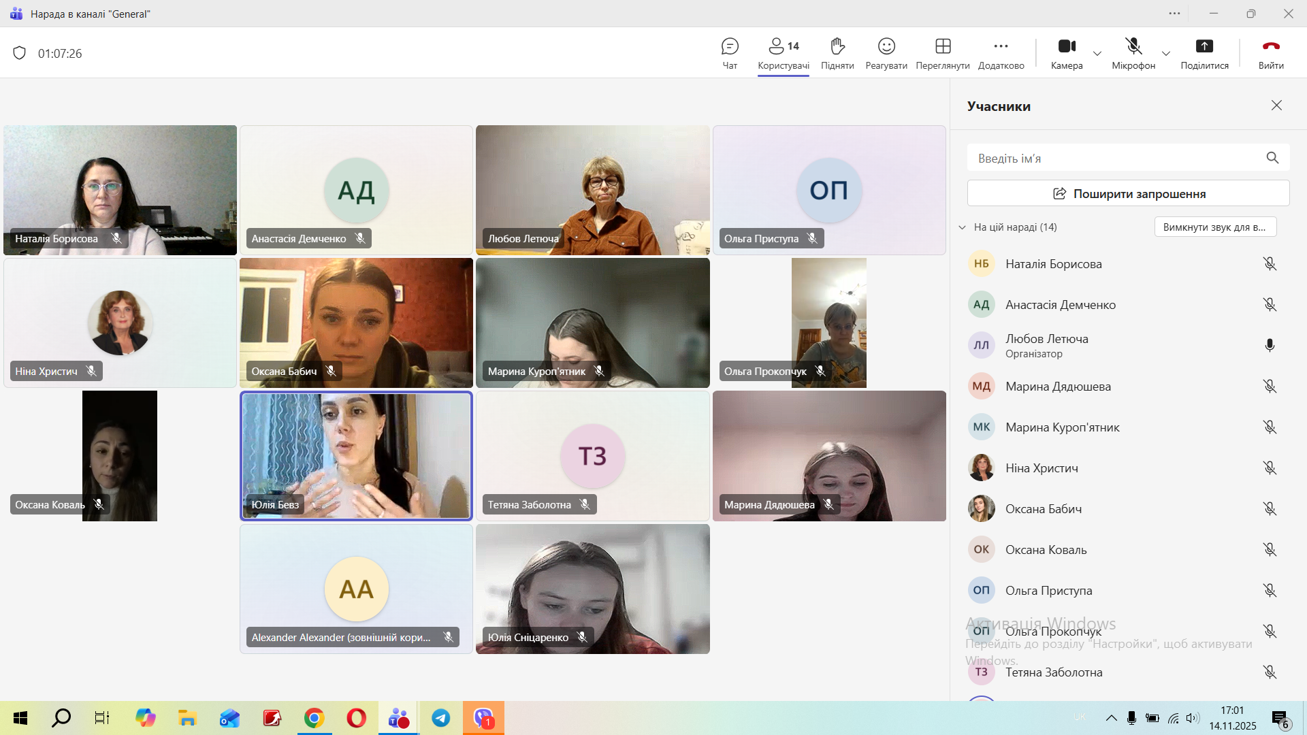This screenshot has height=735, width=1307.
Task: Open microphone options dropdown arrow
Action: click(x=1166, y=53)
